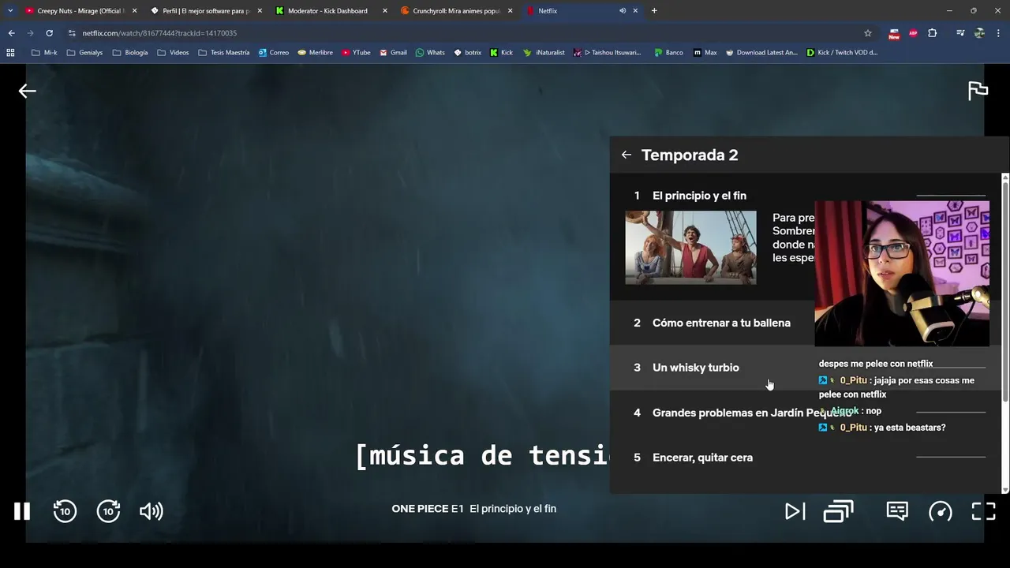View site information icon
Image resolution: width=1010 pixels, height=568 pixels.
[x=72, y=33]
